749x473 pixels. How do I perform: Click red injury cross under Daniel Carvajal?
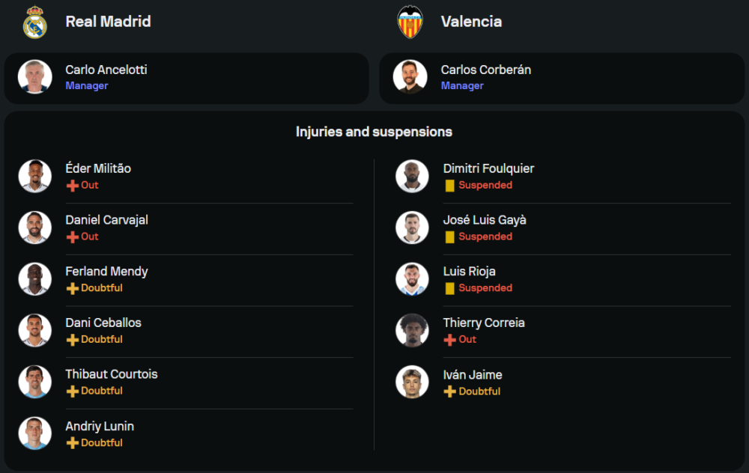coord(73,237)
